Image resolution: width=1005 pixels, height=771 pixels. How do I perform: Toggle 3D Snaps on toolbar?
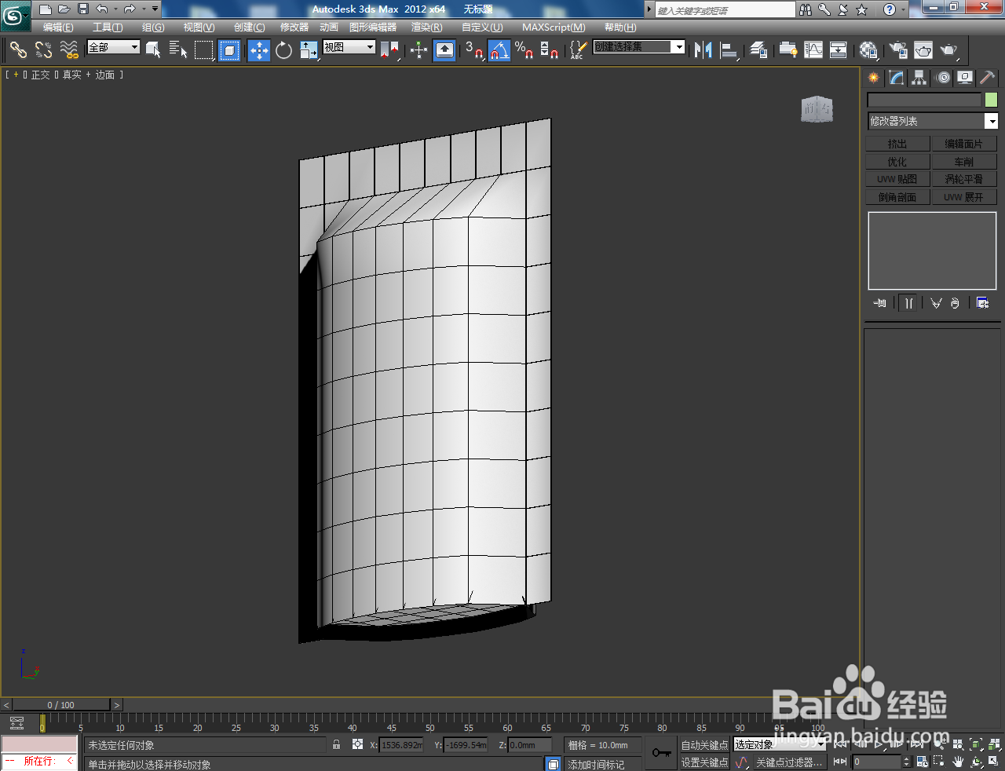pos(473,50)
